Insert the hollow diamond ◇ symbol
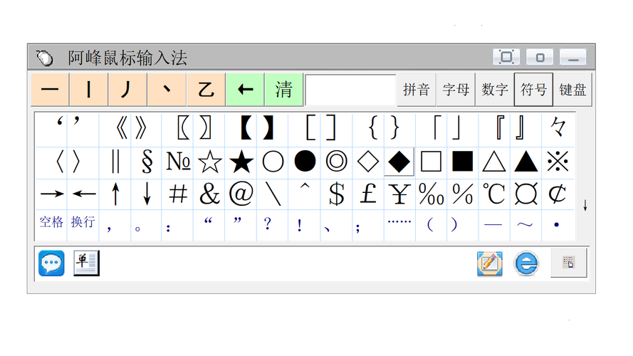Image resolution: width=633 pixels, height=356 pixels. click(x=368, y=162)
